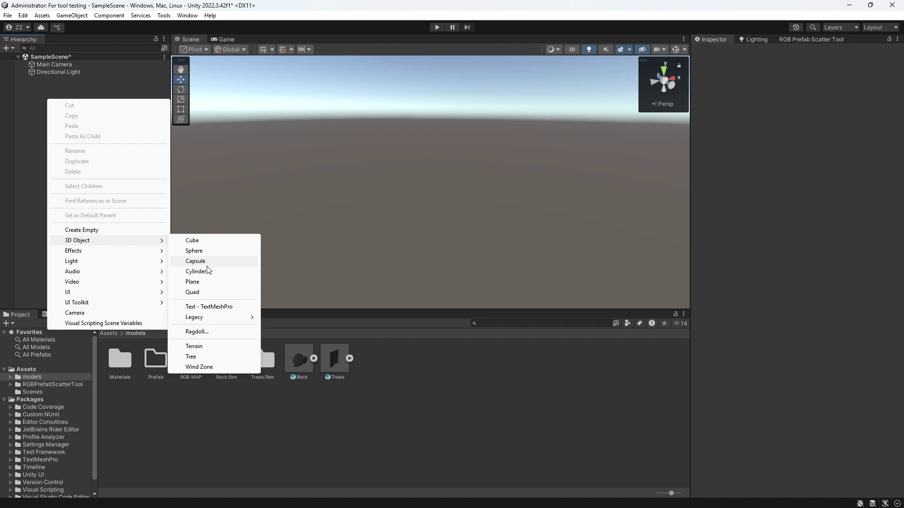Open the ZZ account dropdown
This screenshot has width=904, height=508.
(x=17, y=27)
